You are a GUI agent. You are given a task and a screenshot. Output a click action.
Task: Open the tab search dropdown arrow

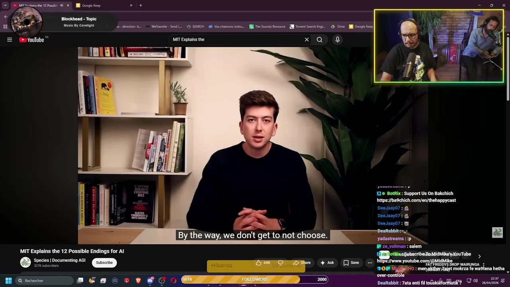[x=5, y=5]
